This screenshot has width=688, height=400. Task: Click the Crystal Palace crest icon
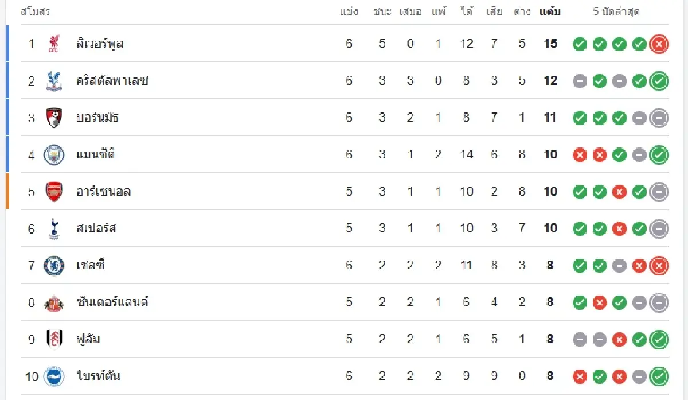[x=54, y=81]
